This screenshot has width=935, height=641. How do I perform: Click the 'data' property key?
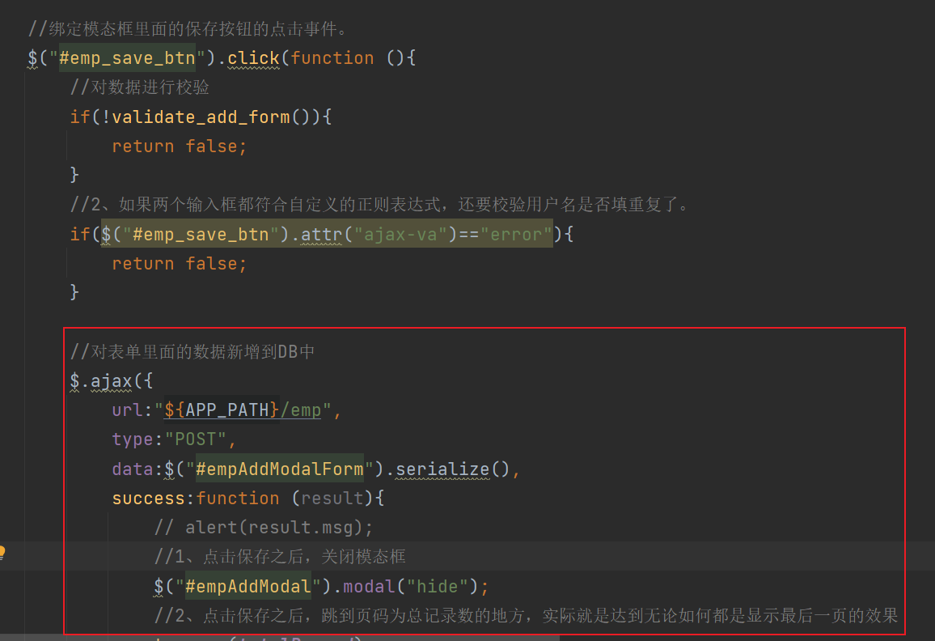[x=133, y=469]
